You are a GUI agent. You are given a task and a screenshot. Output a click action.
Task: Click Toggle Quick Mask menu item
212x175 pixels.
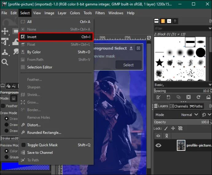click(56, 145)
